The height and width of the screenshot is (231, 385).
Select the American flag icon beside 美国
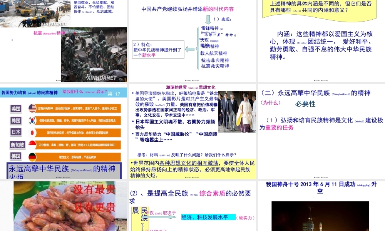pos(32,107)
